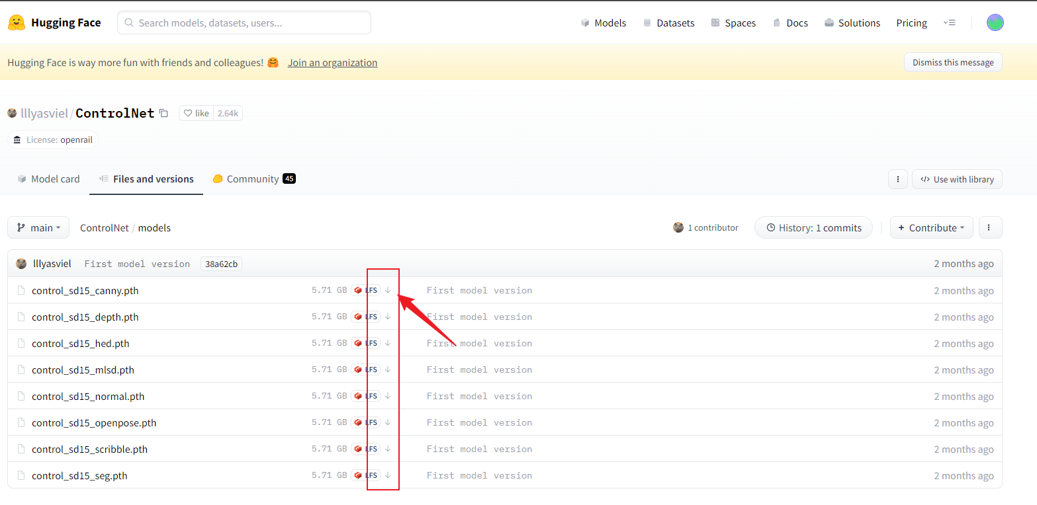Go to Spaces in top navigation
The image size is (1037, 505).
click(733, 22)
